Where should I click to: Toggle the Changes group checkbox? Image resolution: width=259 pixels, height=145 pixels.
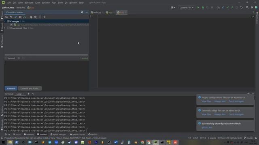(8, 21)
